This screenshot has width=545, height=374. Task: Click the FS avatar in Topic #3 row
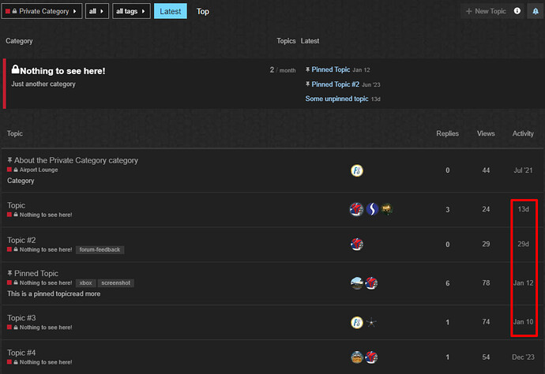click(356, 322)
